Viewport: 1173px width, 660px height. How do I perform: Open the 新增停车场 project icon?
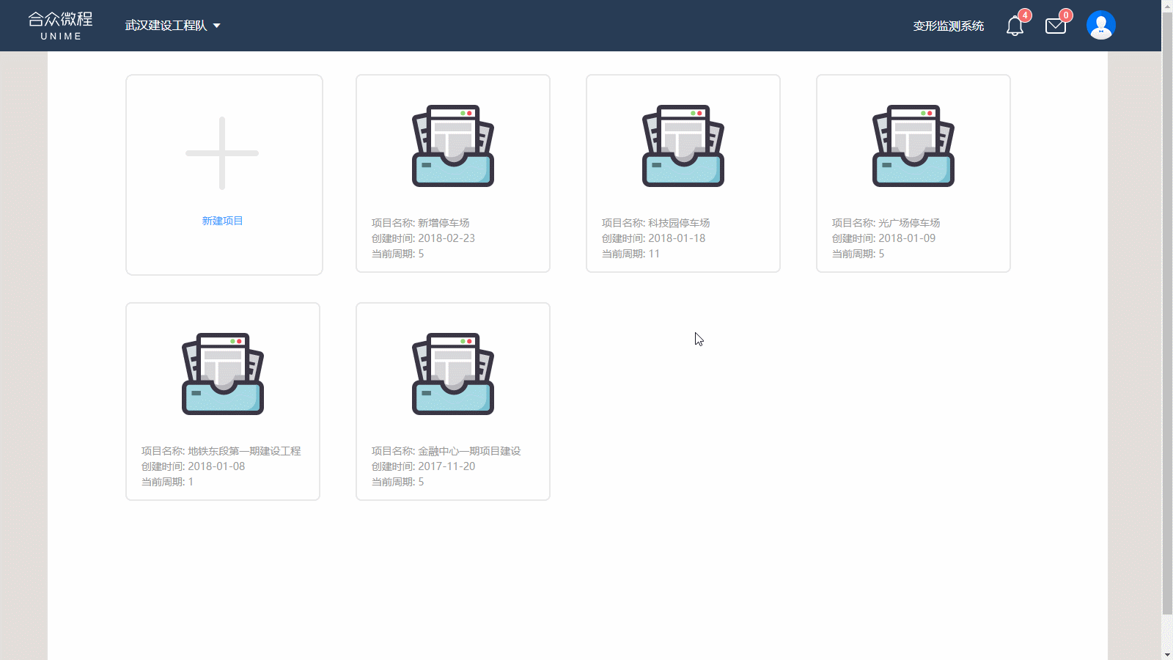[453, 146]
